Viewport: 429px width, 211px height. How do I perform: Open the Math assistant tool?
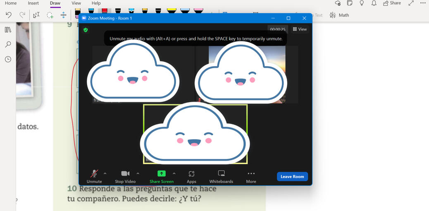339,15
